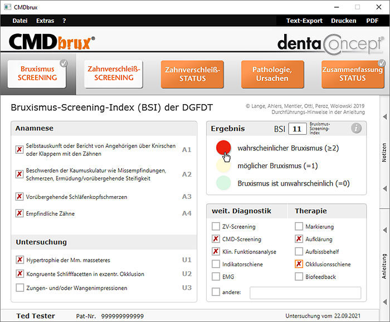Export as PDF
Screen dimensions: 390x322
[372, 21]
